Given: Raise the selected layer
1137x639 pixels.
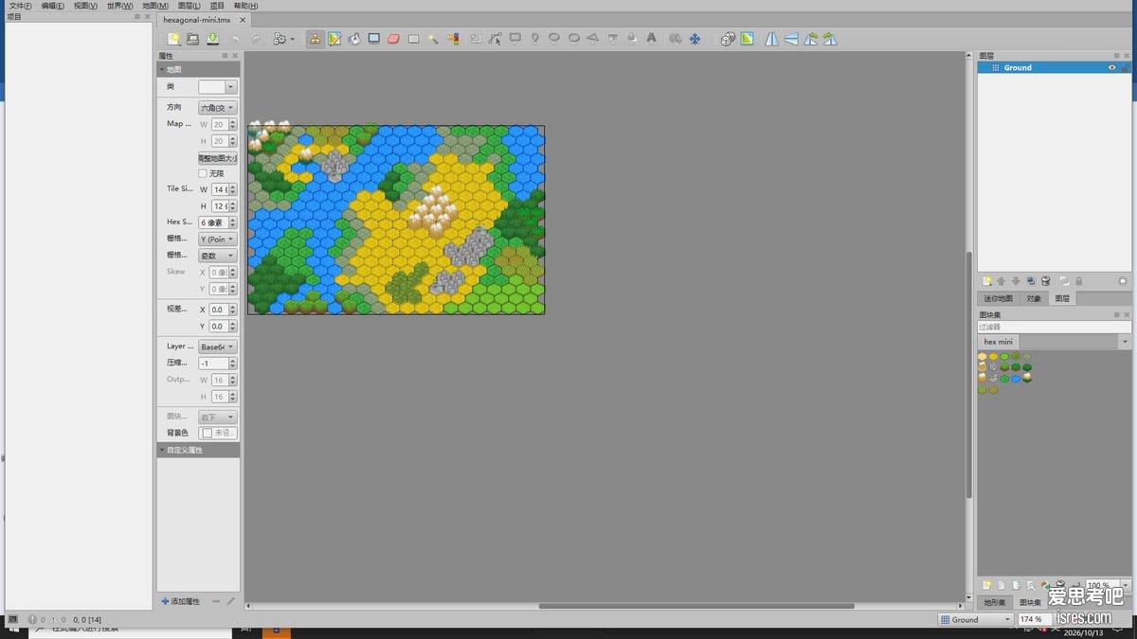Looking at the screenshot, I should click(1001, 281).
